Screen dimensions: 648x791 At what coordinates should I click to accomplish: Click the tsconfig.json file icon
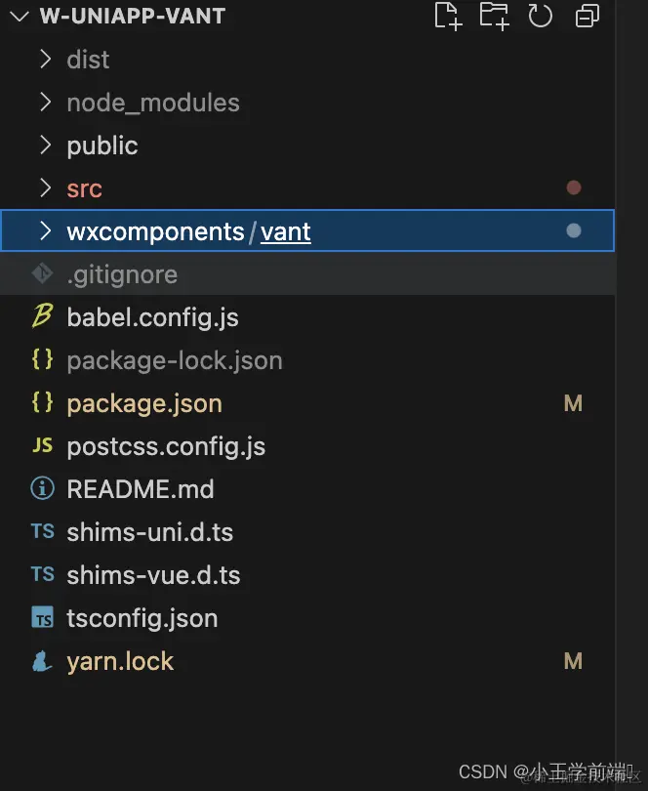[x=42, y=618]
